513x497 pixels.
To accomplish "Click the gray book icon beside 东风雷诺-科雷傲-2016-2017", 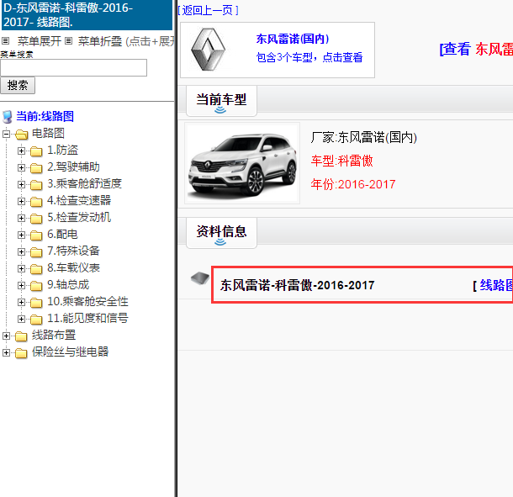I will (200, 278).
